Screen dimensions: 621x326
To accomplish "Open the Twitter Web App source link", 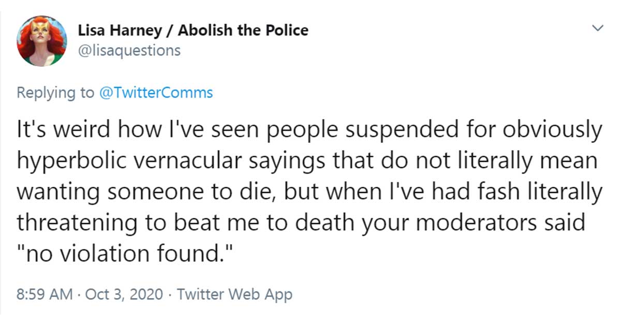I will [234, 294].
